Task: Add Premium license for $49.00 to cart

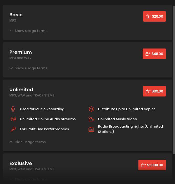Action: 154,54
